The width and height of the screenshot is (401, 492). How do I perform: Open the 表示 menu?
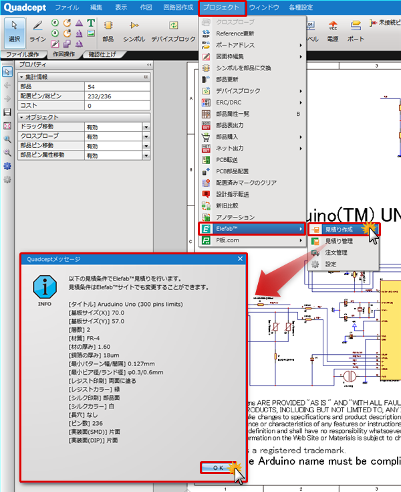coord(121,7)
